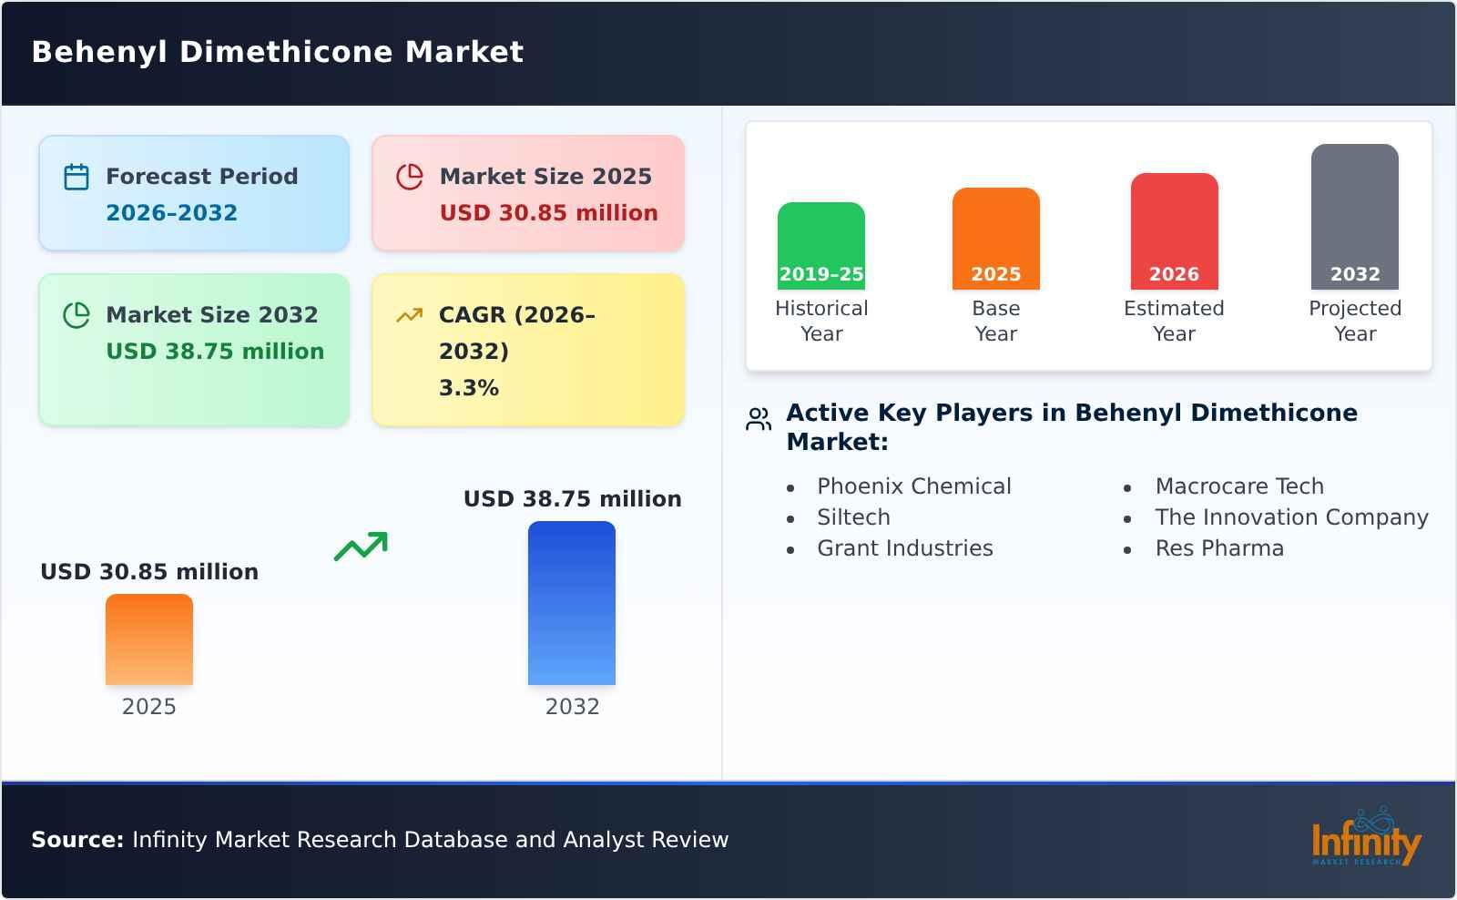Click the green growth arrow between the bars
Screen dimensions: 1457x900
(362, 547)
